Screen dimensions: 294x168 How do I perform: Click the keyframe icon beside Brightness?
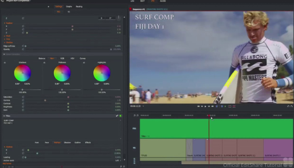click(23, 106)
